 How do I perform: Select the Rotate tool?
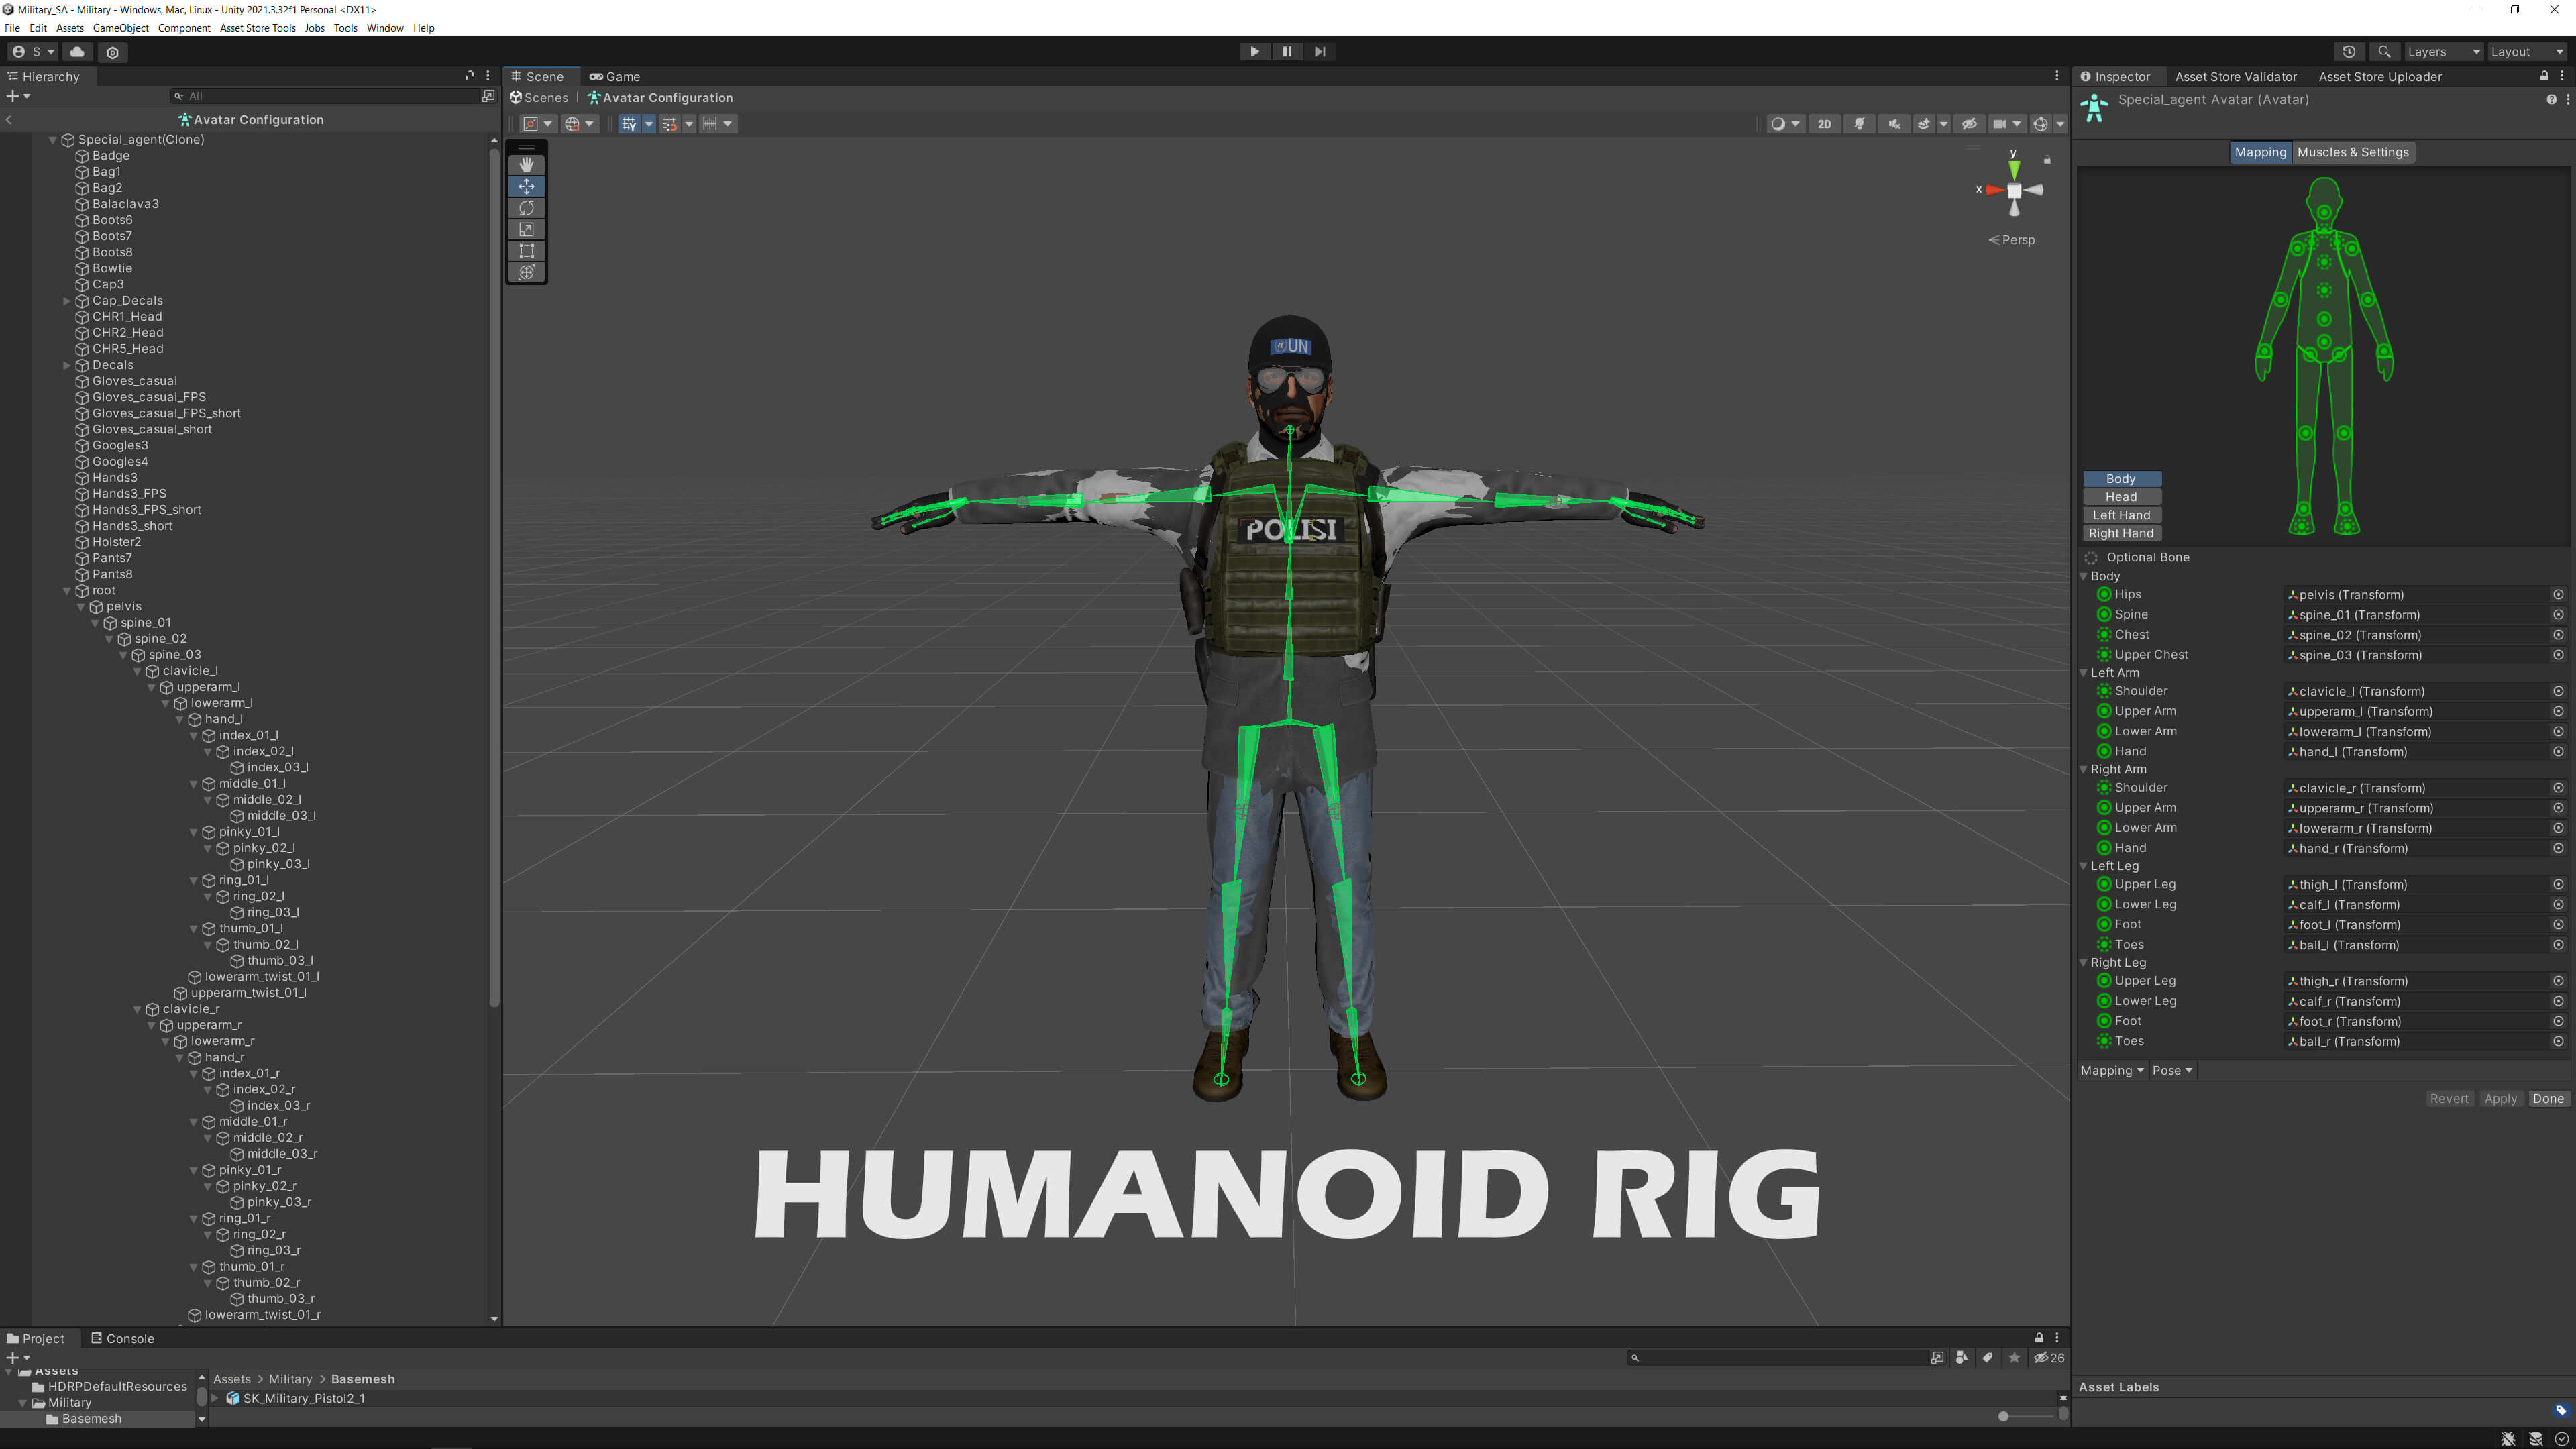(x=526, y=208)
